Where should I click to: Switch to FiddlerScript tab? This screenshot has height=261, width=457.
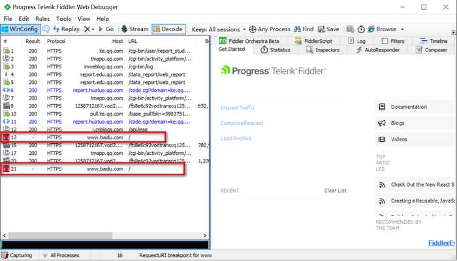point(313,41)
